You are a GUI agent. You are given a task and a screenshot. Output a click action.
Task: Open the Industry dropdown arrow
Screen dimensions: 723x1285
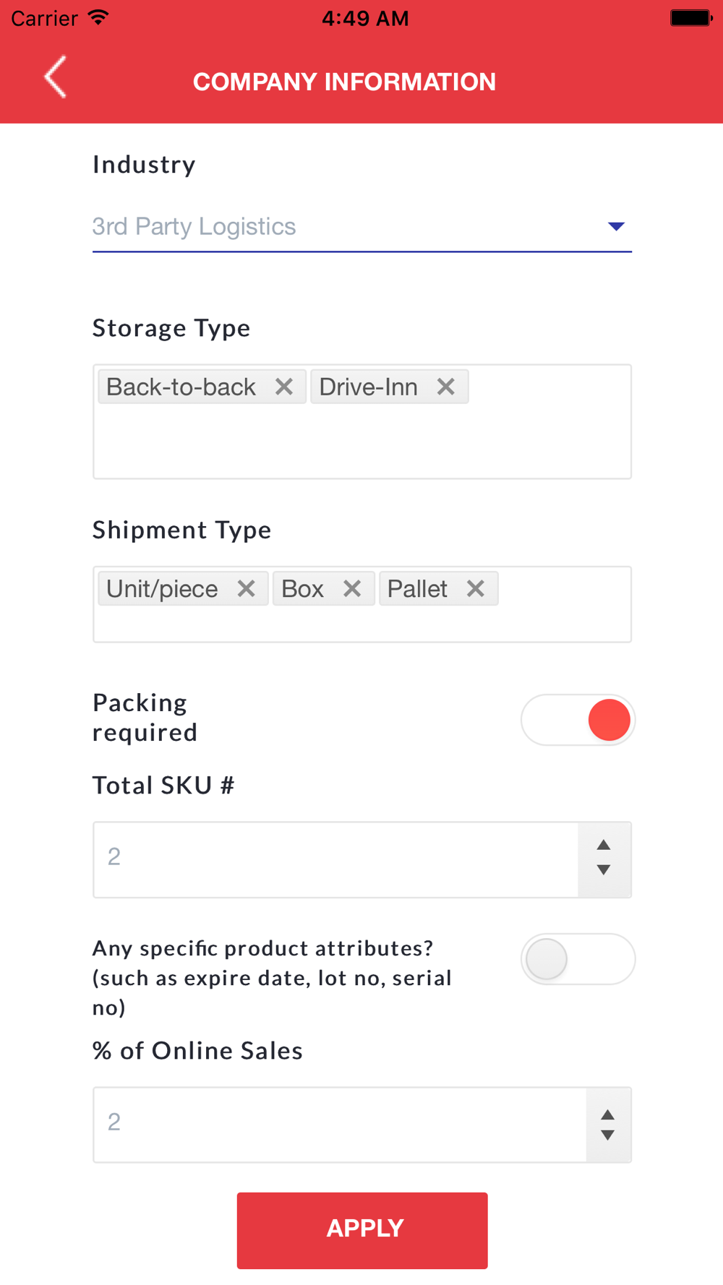pos(616,226)
